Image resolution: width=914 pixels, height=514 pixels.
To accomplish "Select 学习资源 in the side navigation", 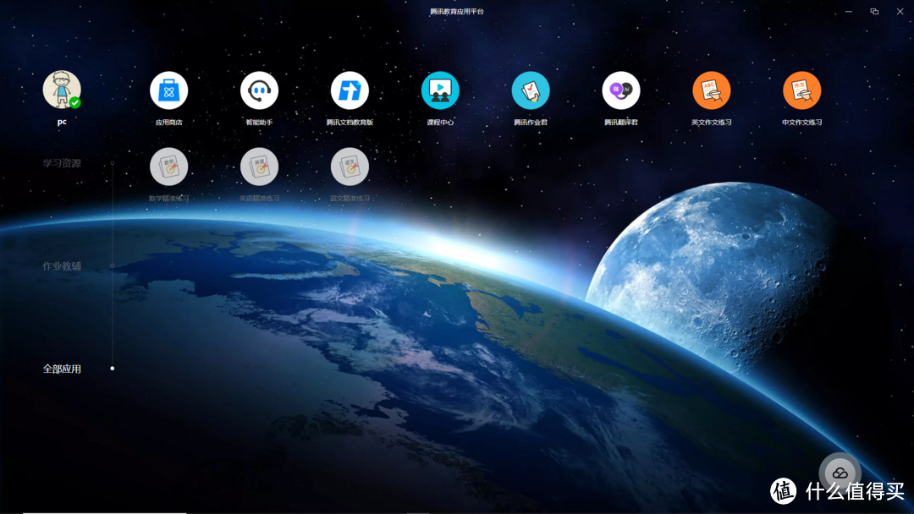I will pos(62,163).
